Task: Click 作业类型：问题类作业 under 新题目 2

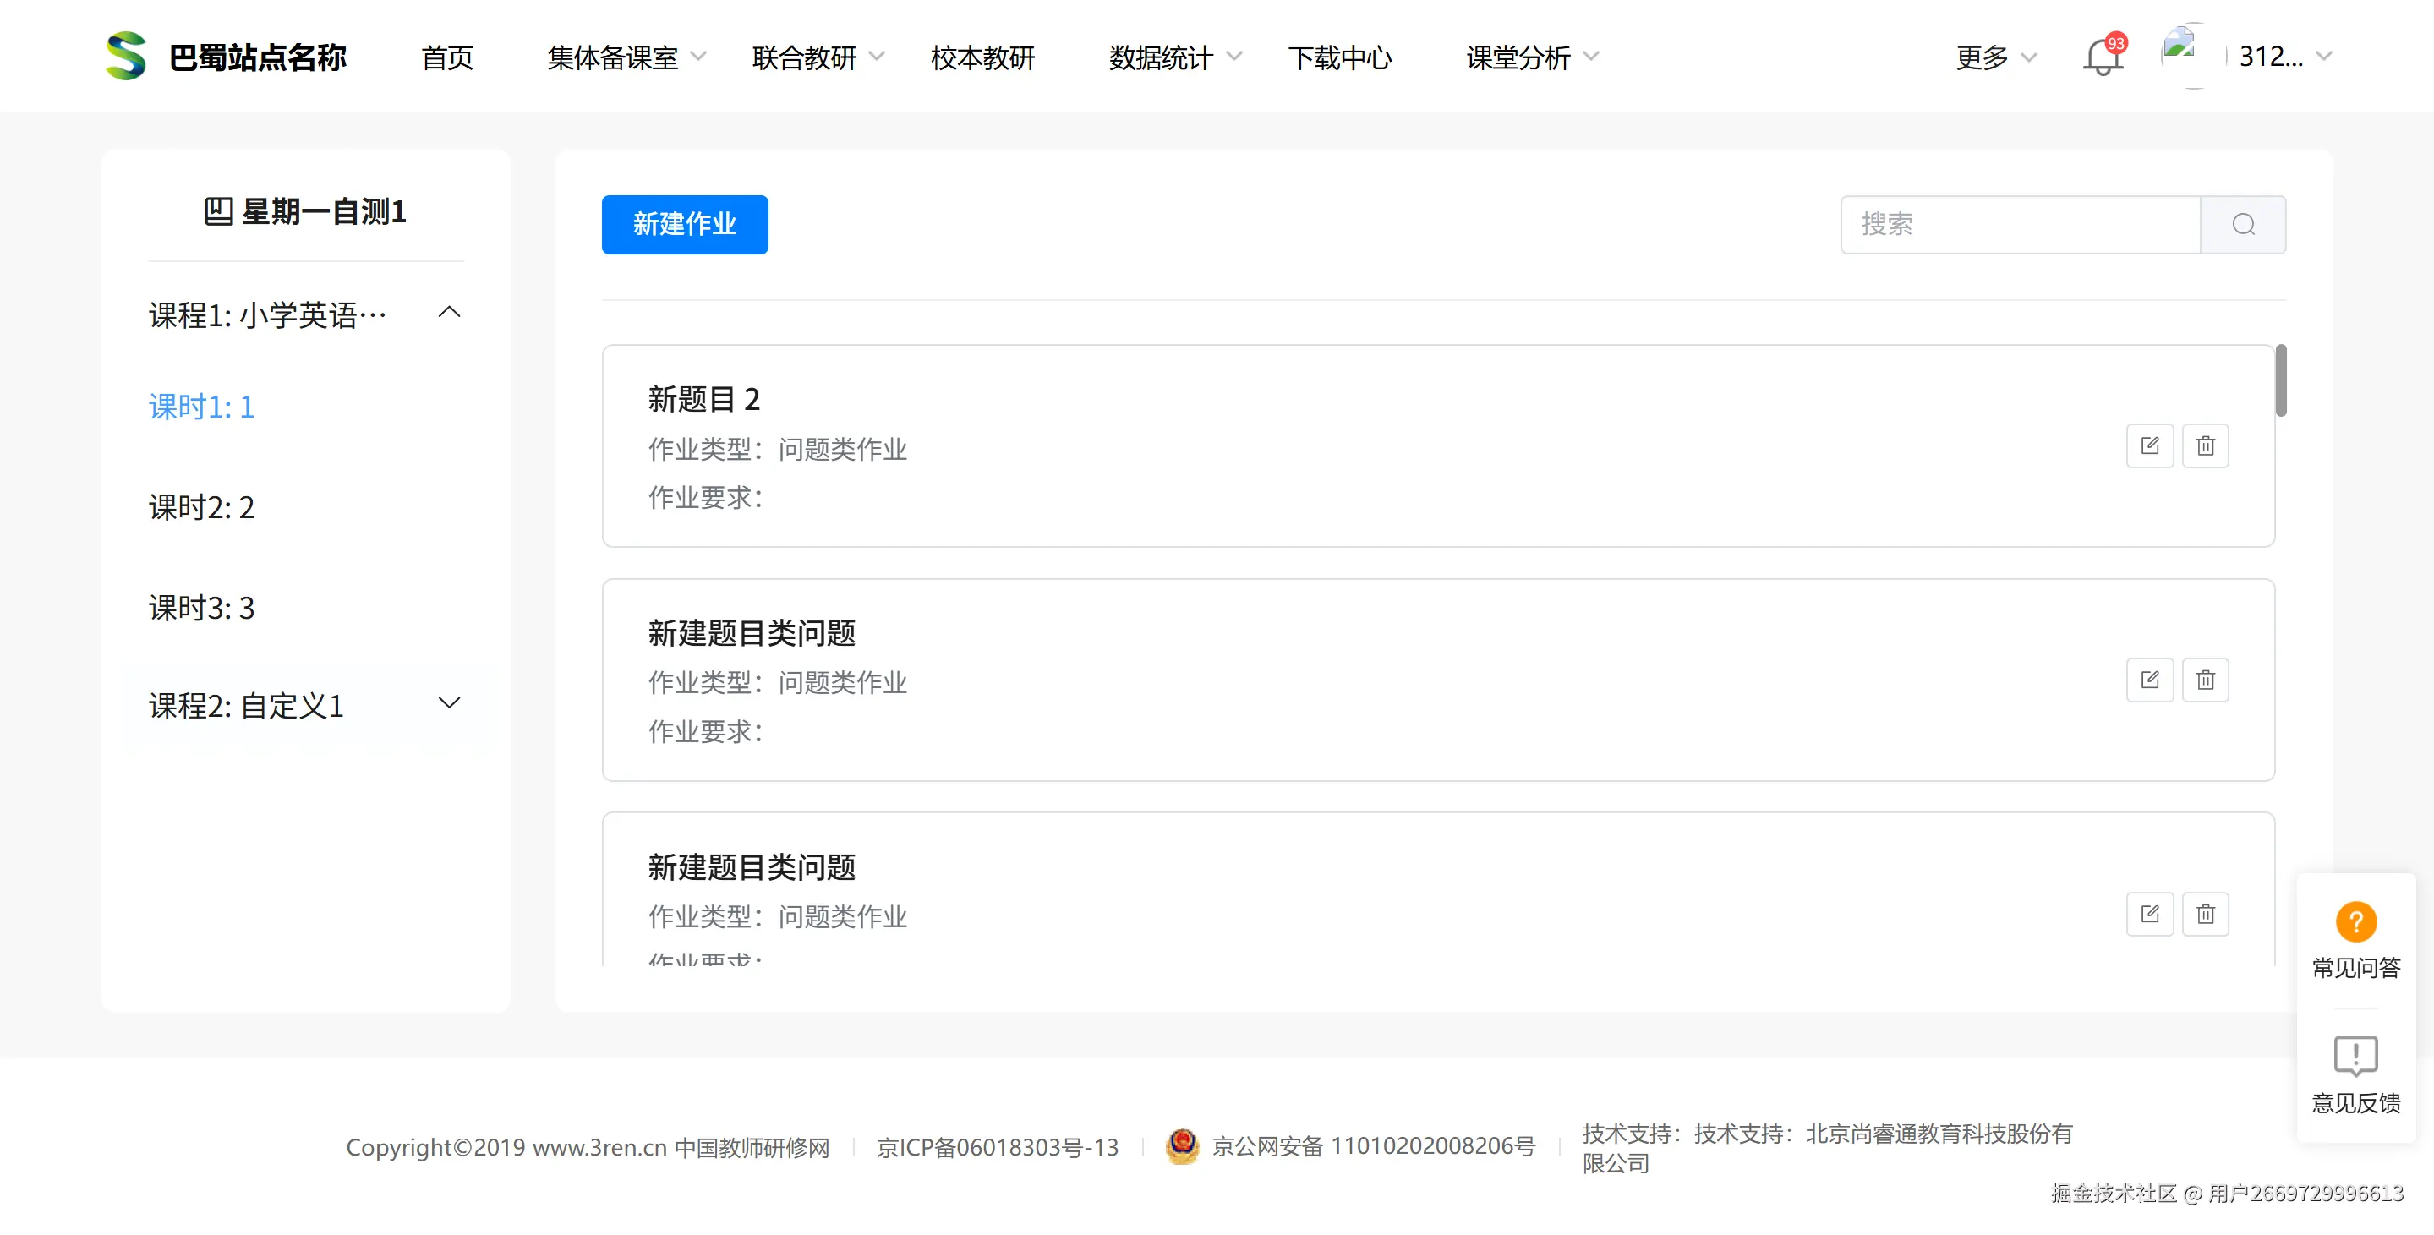Action: click(x=778, y=450)
